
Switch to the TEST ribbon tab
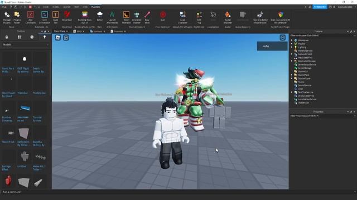[76, 7]
